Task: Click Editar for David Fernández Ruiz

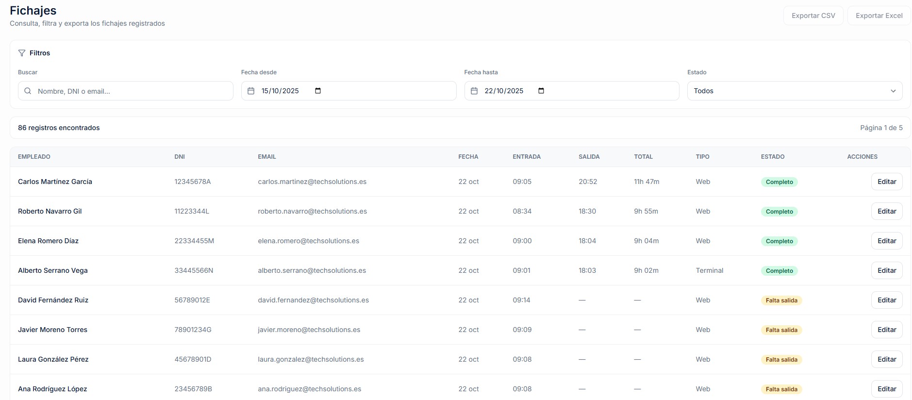Action: pos(886,300)
